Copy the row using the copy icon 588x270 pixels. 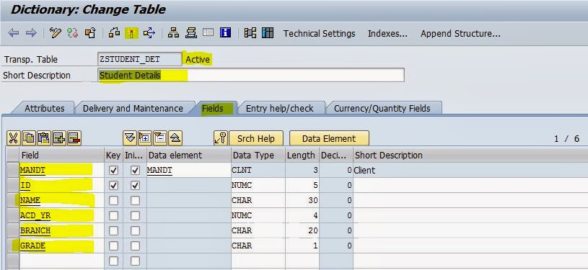pos(29,138)
